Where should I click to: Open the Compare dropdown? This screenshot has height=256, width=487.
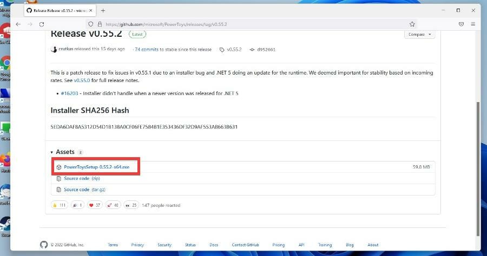[419, 35]
